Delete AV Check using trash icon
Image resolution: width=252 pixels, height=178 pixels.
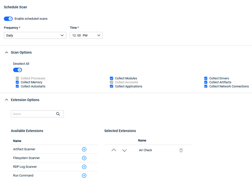[x=181, y=150]
